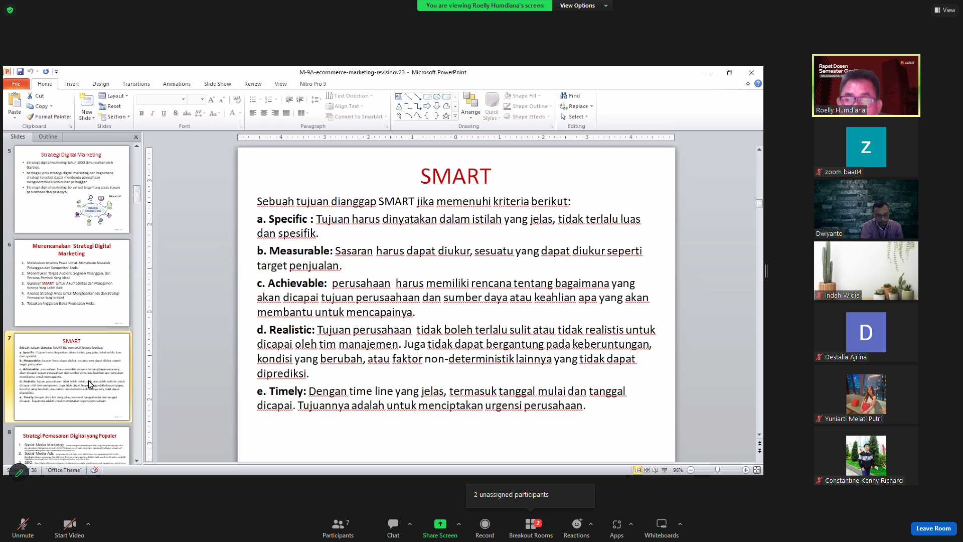Start Video in Zoom toolbar
Viewport: 963px width, 542px height.
click(69, 528)
